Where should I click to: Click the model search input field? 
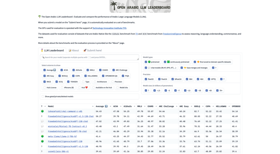(90, 57)
